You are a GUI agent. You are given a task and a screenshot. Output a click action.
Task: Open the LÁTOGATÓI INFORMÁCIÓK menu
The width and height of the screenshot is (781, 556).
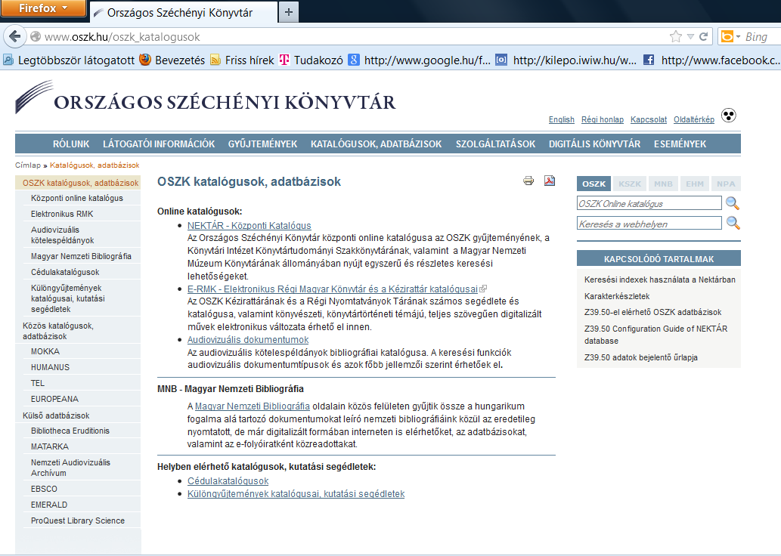tap(159, 144)
